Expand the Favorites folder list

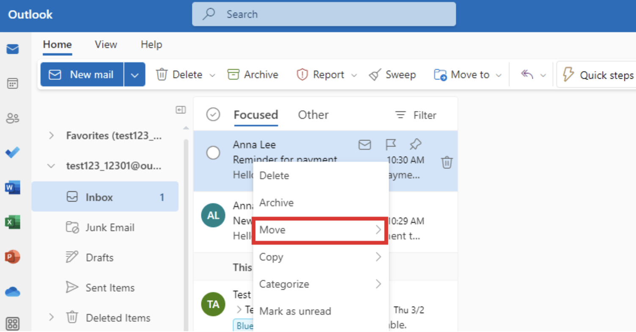point(51,135)
